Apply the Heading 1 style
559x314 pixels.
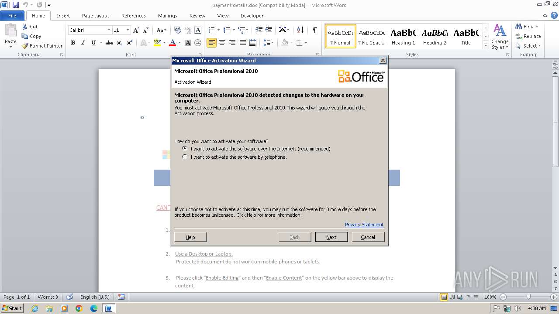pos(403,36)
